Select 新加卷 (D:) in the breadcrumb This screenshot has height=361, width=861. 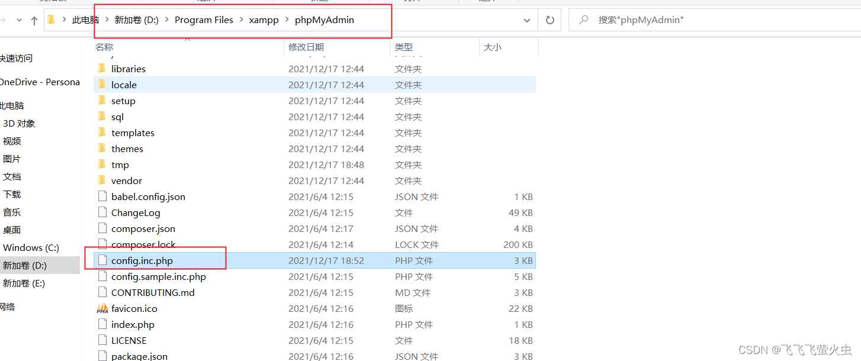(136, 20)
